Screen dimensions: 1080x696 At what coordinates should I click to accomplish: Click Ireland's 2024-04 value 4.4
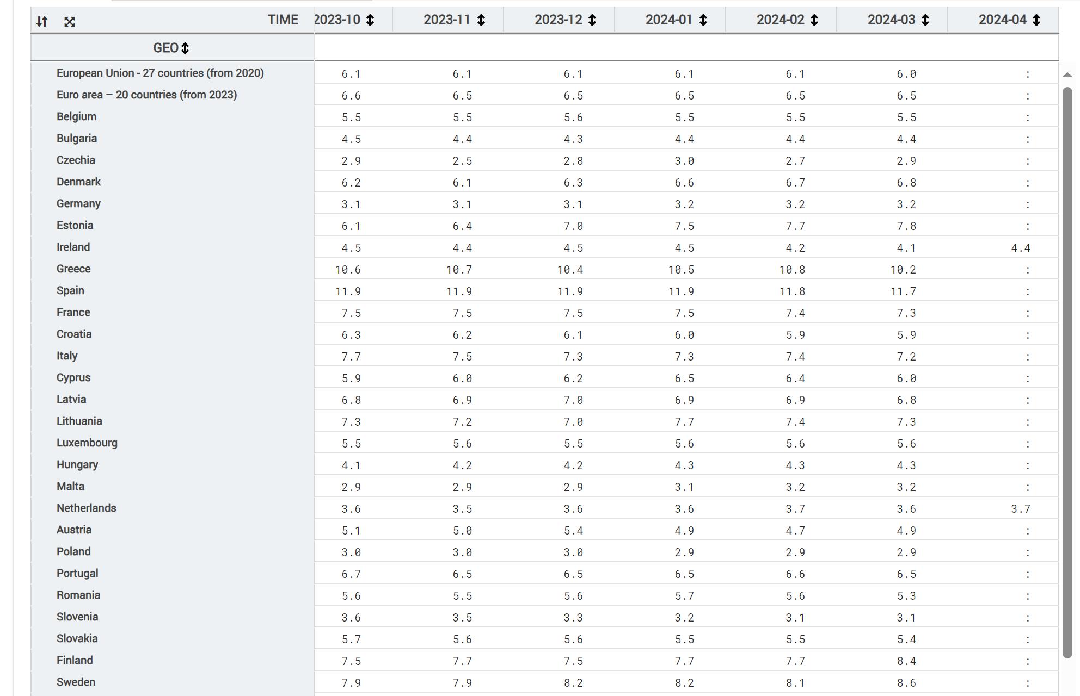(x=1020, y=248)
